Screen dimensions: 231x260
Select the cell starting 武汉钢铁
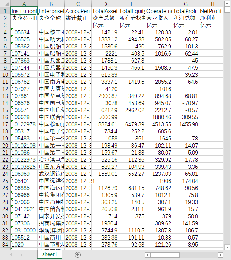(x=51, y=174)
